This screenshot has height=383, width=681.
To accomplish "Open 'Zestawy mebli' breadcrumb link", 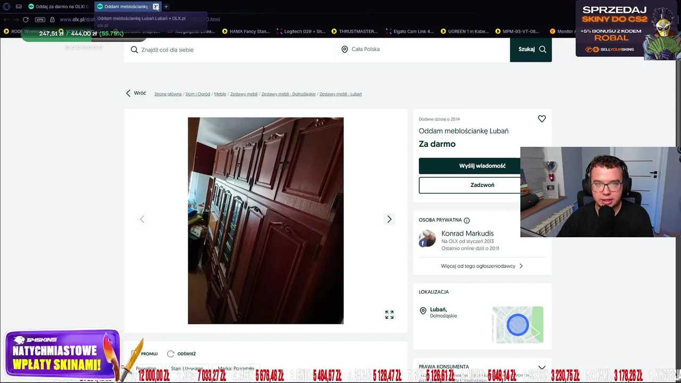I will (x=244, y=94).
